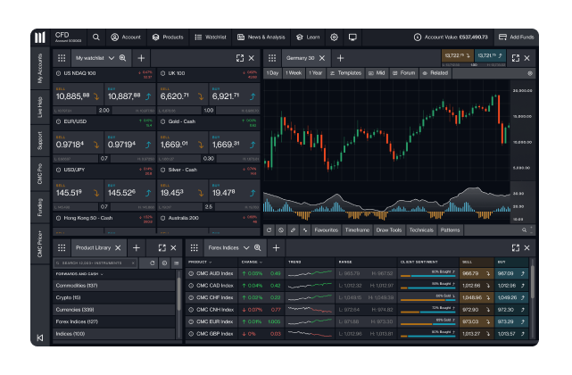Click Buy 967.09 on CMC AUD Index
The image size is (572, 375).
click(x=511, y=273)
